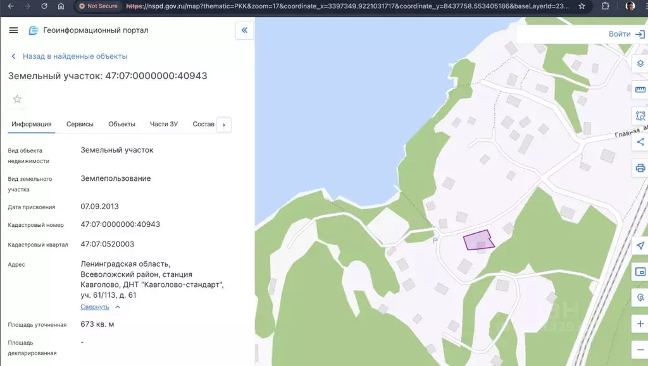Image resolution: width=648 pixels, height=366 pixels.
Task: Switch to the 'Сервисы' tab
Action: [x=80, y=124]
